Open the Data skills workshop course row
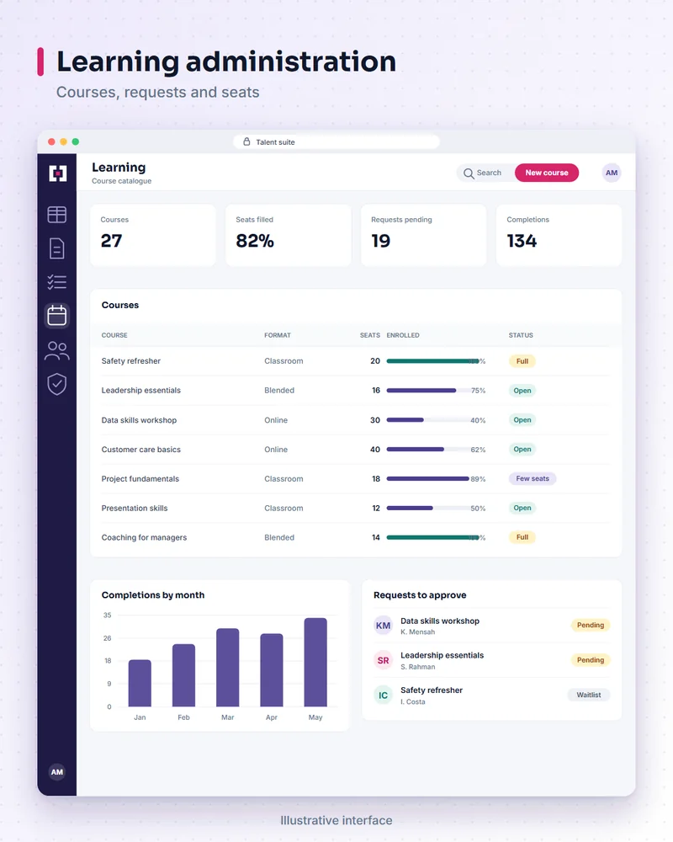The height and width of the screenshot is (842, 673). pyautogui.click(x=356, y=420)
